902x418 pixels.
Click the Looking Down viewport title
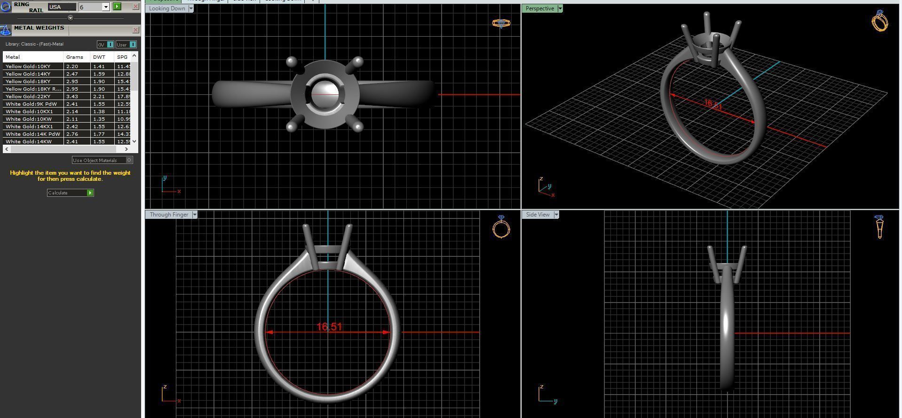[167, 8]
